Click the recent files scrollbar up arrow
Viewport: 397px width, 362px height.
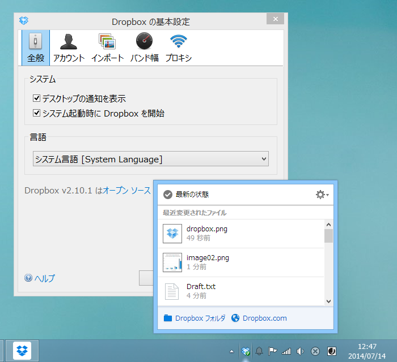[328, 225]
